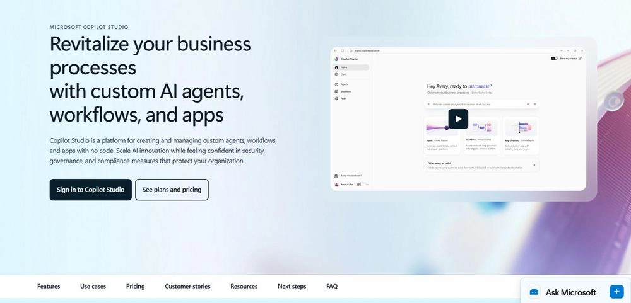Click arrow on Other ways to build row
The image size is (631, 303).
click(x=534, y=165)
